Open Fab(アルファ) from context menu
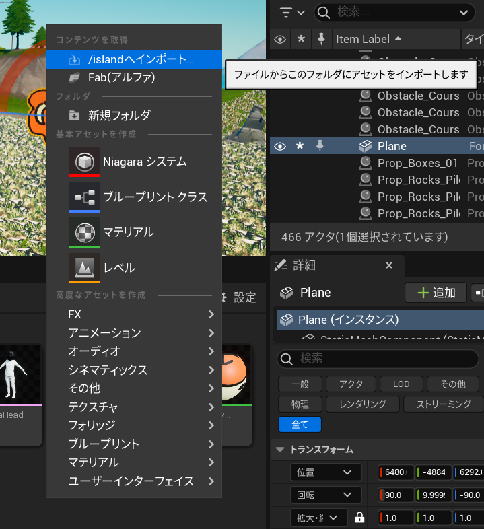484x529 pixels. coord(134,77)
